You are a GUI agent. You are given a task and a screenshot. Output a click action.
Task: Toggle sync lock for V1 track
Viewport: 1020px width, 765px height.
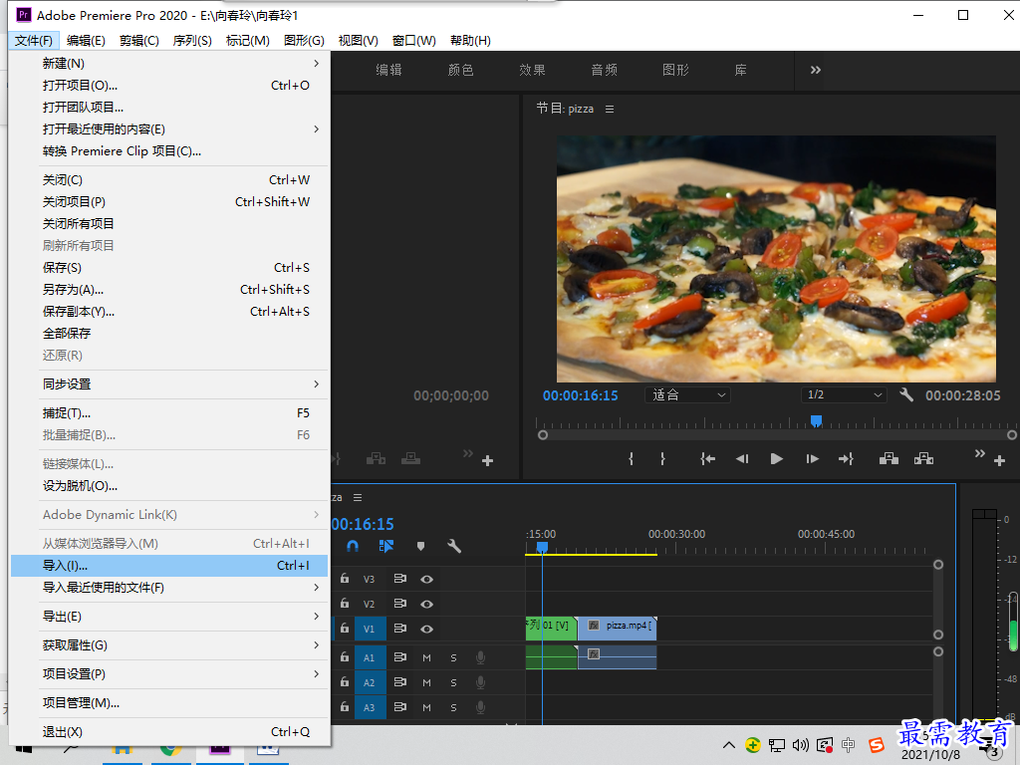pyautogui.click(x=400, y=629)
